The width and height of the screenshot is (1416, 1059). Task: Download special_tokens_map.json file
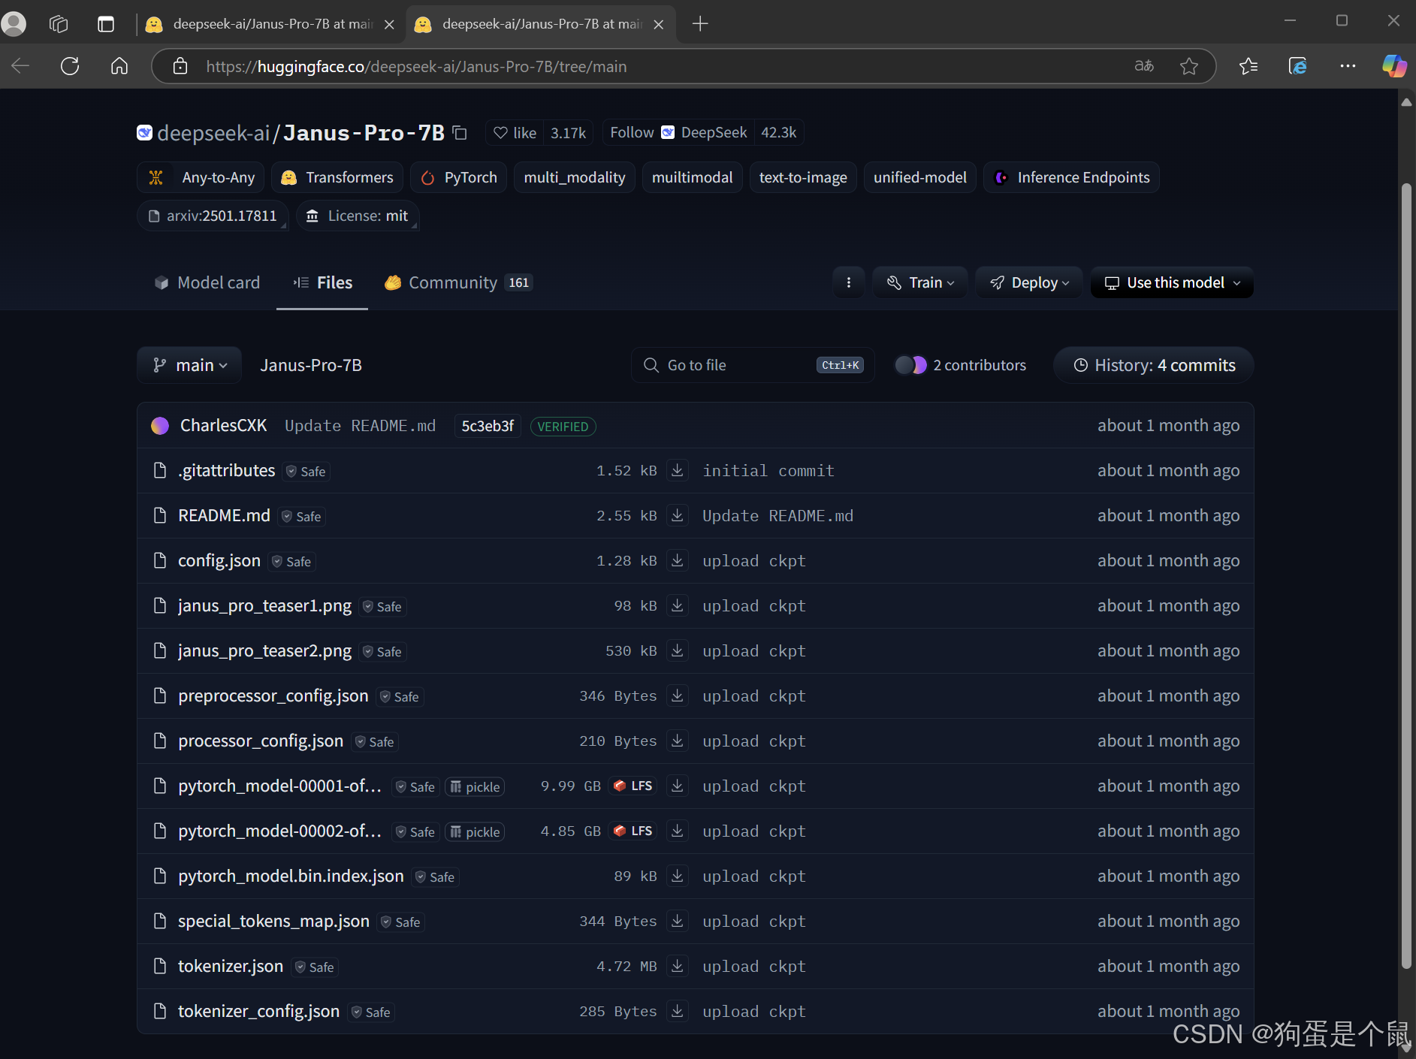click(677, 921)
